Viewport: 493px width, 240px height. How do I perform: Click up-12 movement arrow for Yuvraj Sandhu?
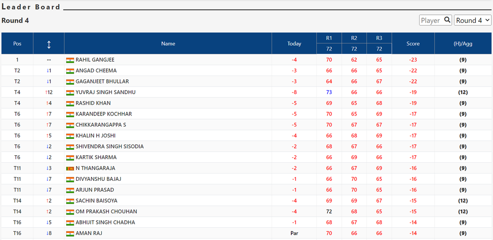[x=49, y=92]
